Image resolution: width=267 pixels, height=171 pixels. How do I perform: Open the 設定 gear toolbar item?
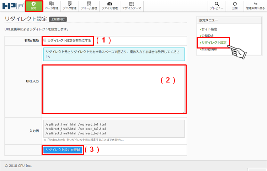pyautogui.click(x=34, y=6)
